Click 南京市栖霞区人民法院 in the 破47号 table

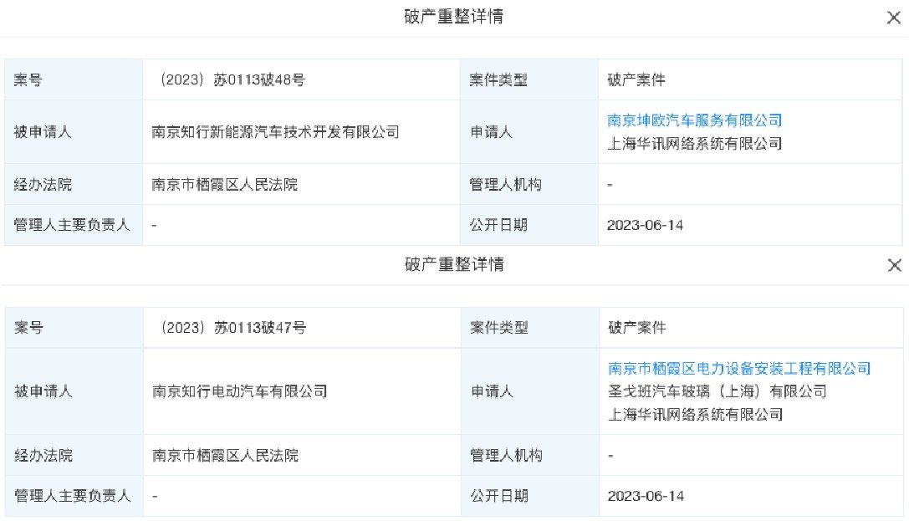[226, 456]
